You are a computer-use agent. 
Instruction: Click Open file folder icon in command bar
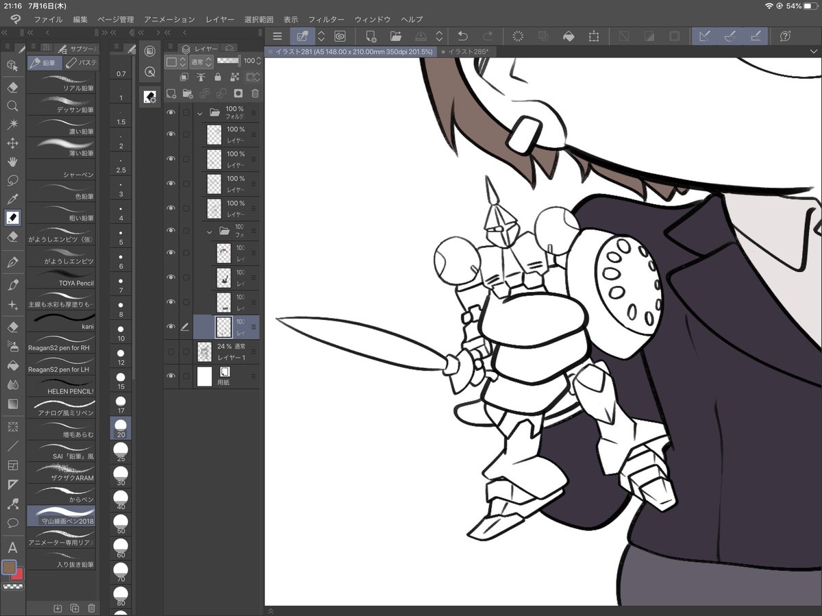[396, 36]
